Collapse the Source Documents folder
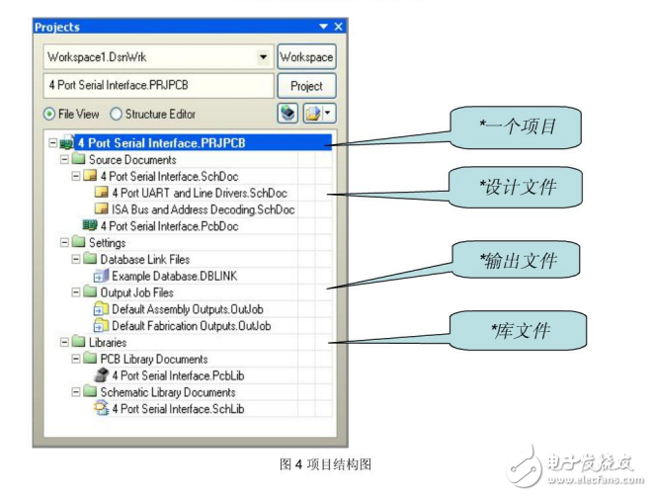Image resolution: width=652 pixels, height=496 pixels. [64, 160]
